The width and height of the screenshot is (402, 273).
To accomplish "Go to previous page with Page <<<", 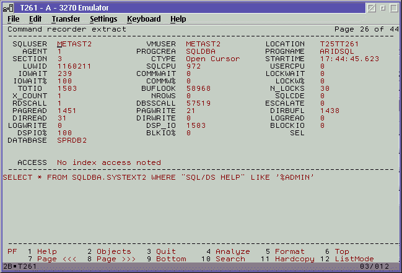I will 56,259.
